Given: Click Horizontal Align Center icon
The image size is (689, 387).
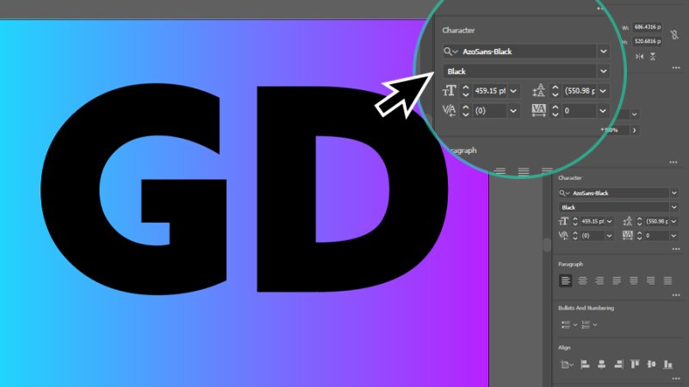Looking at the screenshot, I should pos(601,364).
